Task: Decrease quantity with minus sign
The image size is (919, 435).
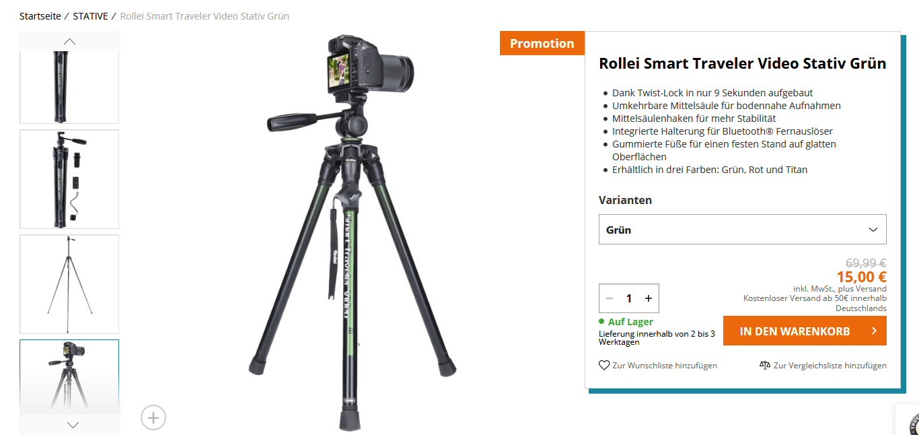Action: point(610,298)
